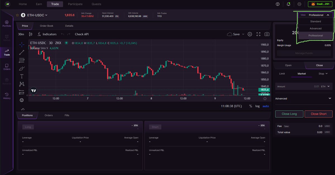The height and width of the screenshot is (175, 335).
Task: Click the Close Long button
Action: [289, 114]
